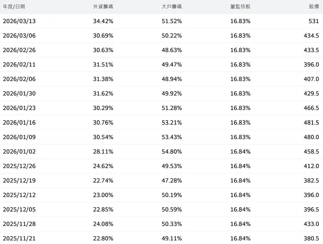Click the stock price 531 cell

[313, 21]
